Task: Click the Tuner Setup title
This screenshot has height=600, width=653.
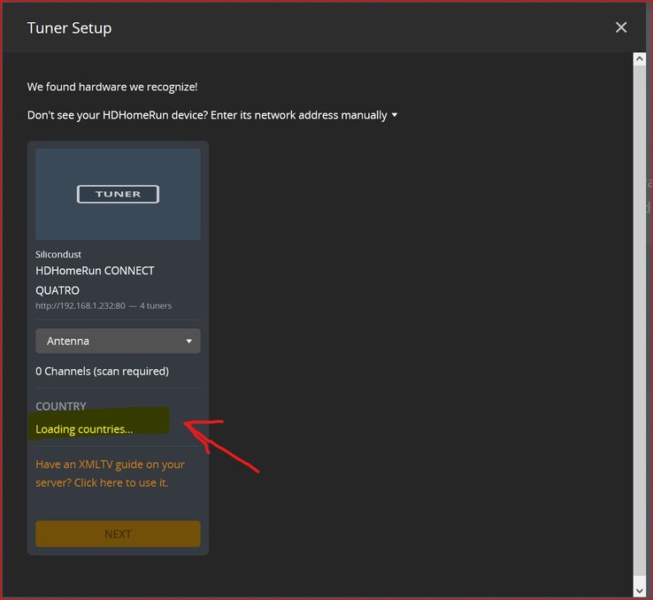Action: tap(70, 28)
